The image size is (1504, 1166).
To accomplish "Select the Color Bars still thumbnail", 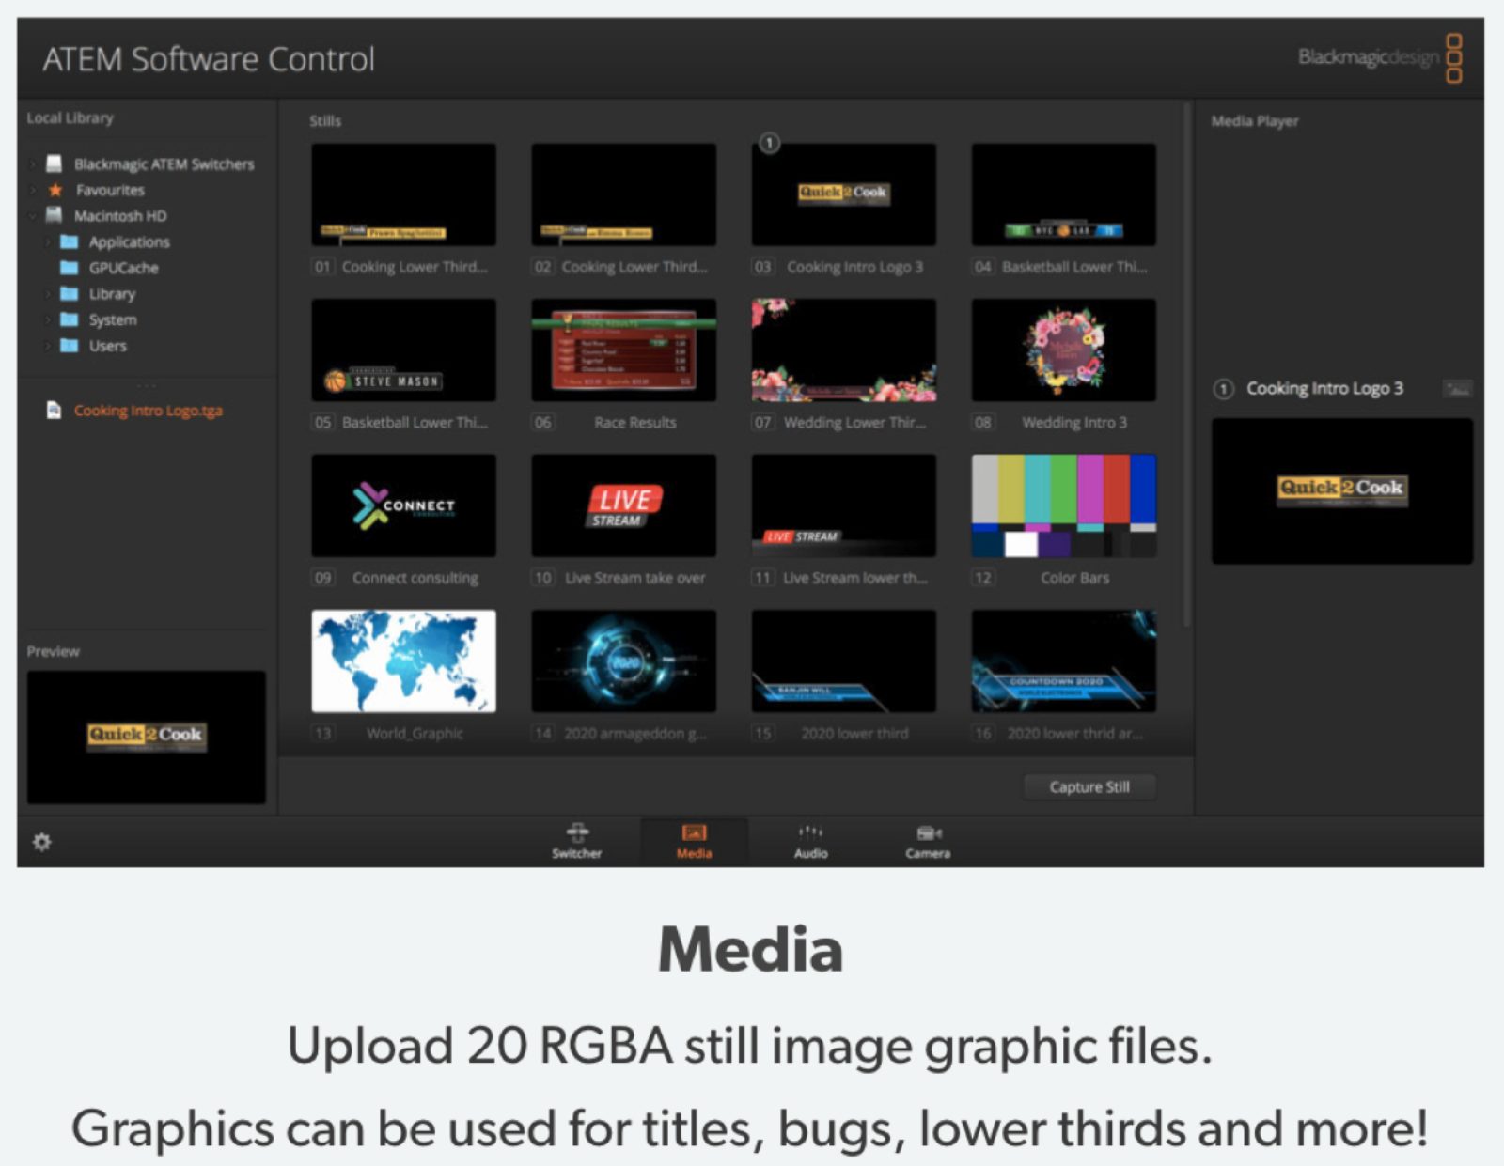I will coord(1063,505).
